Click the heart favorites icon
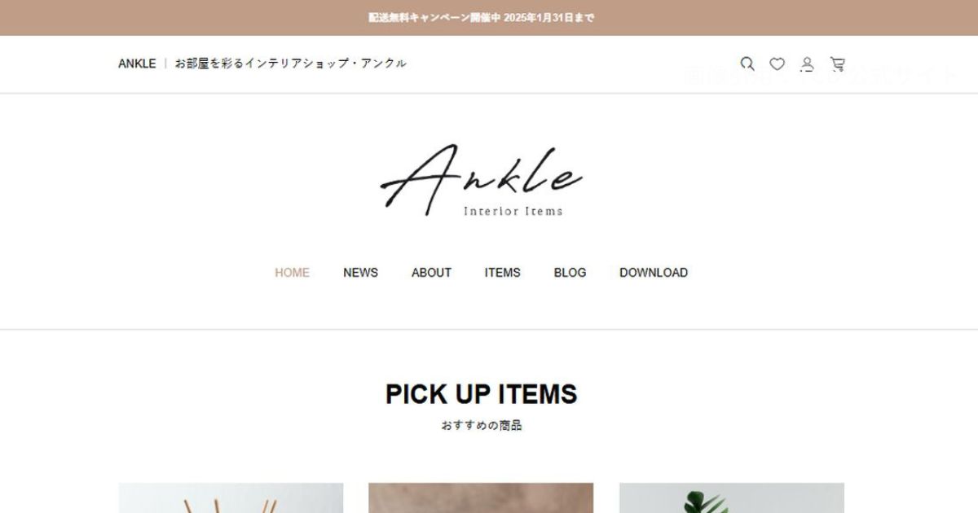Viewport: 978px width, 513px height. point(778,64)
